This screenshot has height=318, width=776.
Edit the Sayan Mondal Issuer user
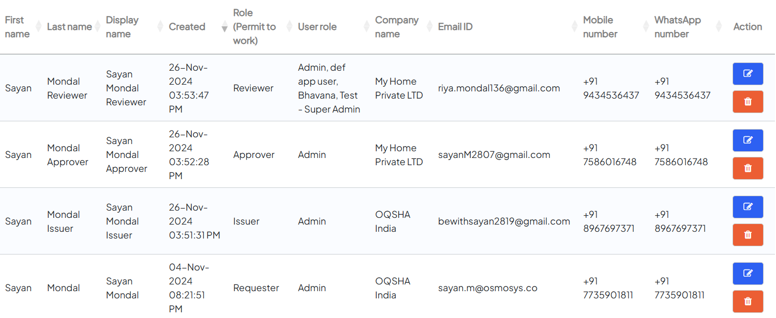click(748, 207)
